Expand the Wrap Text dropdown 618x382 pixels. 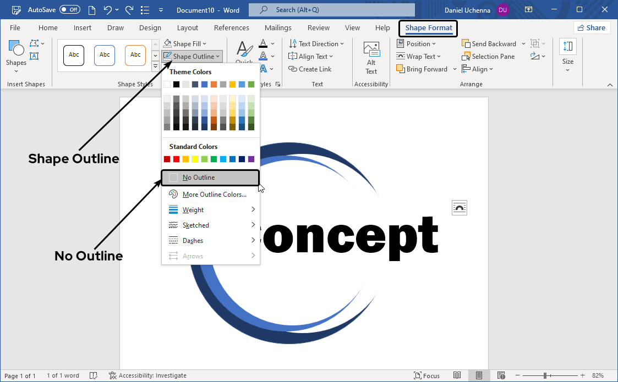coord(416,57)
